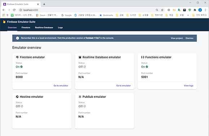Click the Firebase logo icon in header
The width and height of the screenshot is (209, 136).
coord(4,22)
